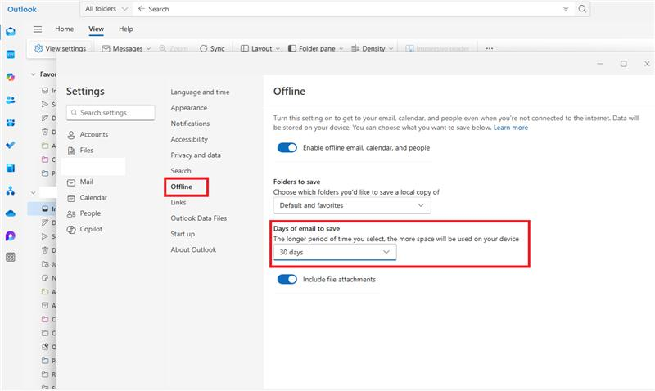This screenshot has height=391, width=655.
Task: Click the Sync toolbar button
Action: 212,48
